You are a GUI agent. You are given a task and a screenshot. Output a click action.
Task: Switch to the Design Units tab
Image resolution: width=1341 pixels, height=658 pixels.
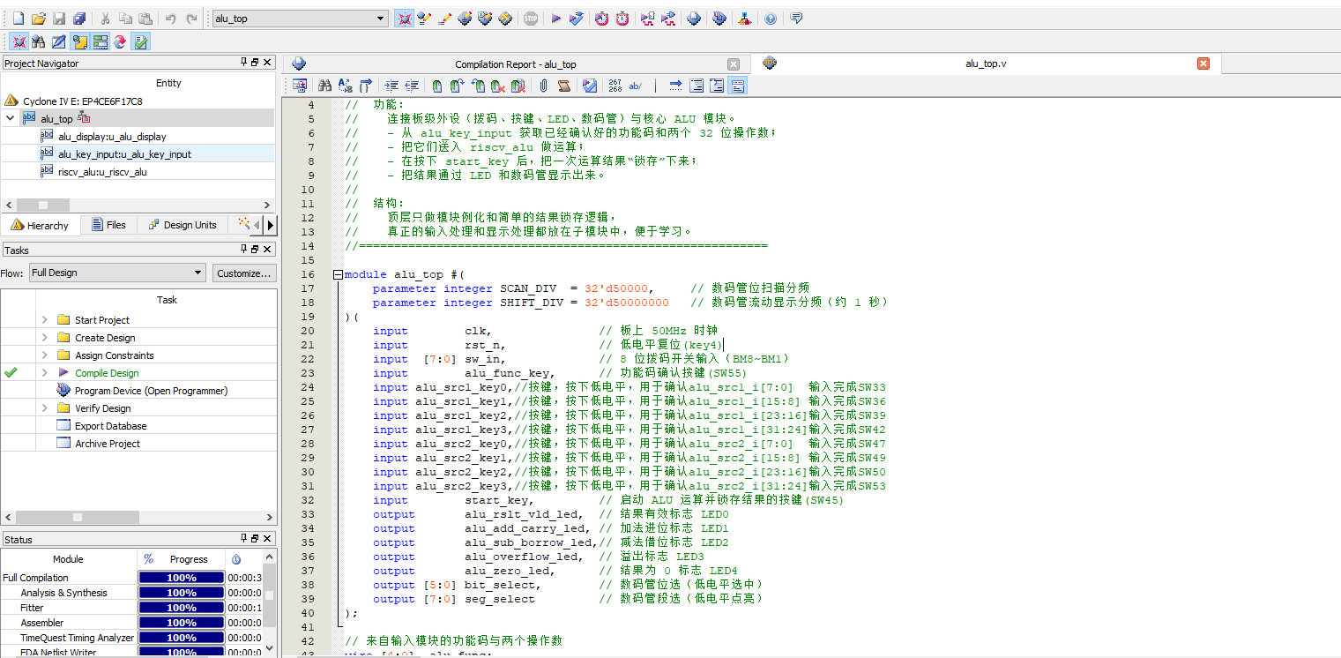(x=182, y=225)
